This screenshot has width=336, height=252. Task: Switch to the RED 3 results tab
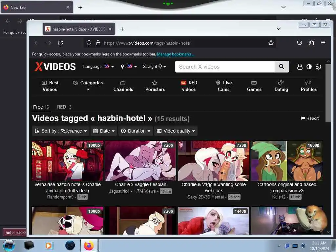64,107
